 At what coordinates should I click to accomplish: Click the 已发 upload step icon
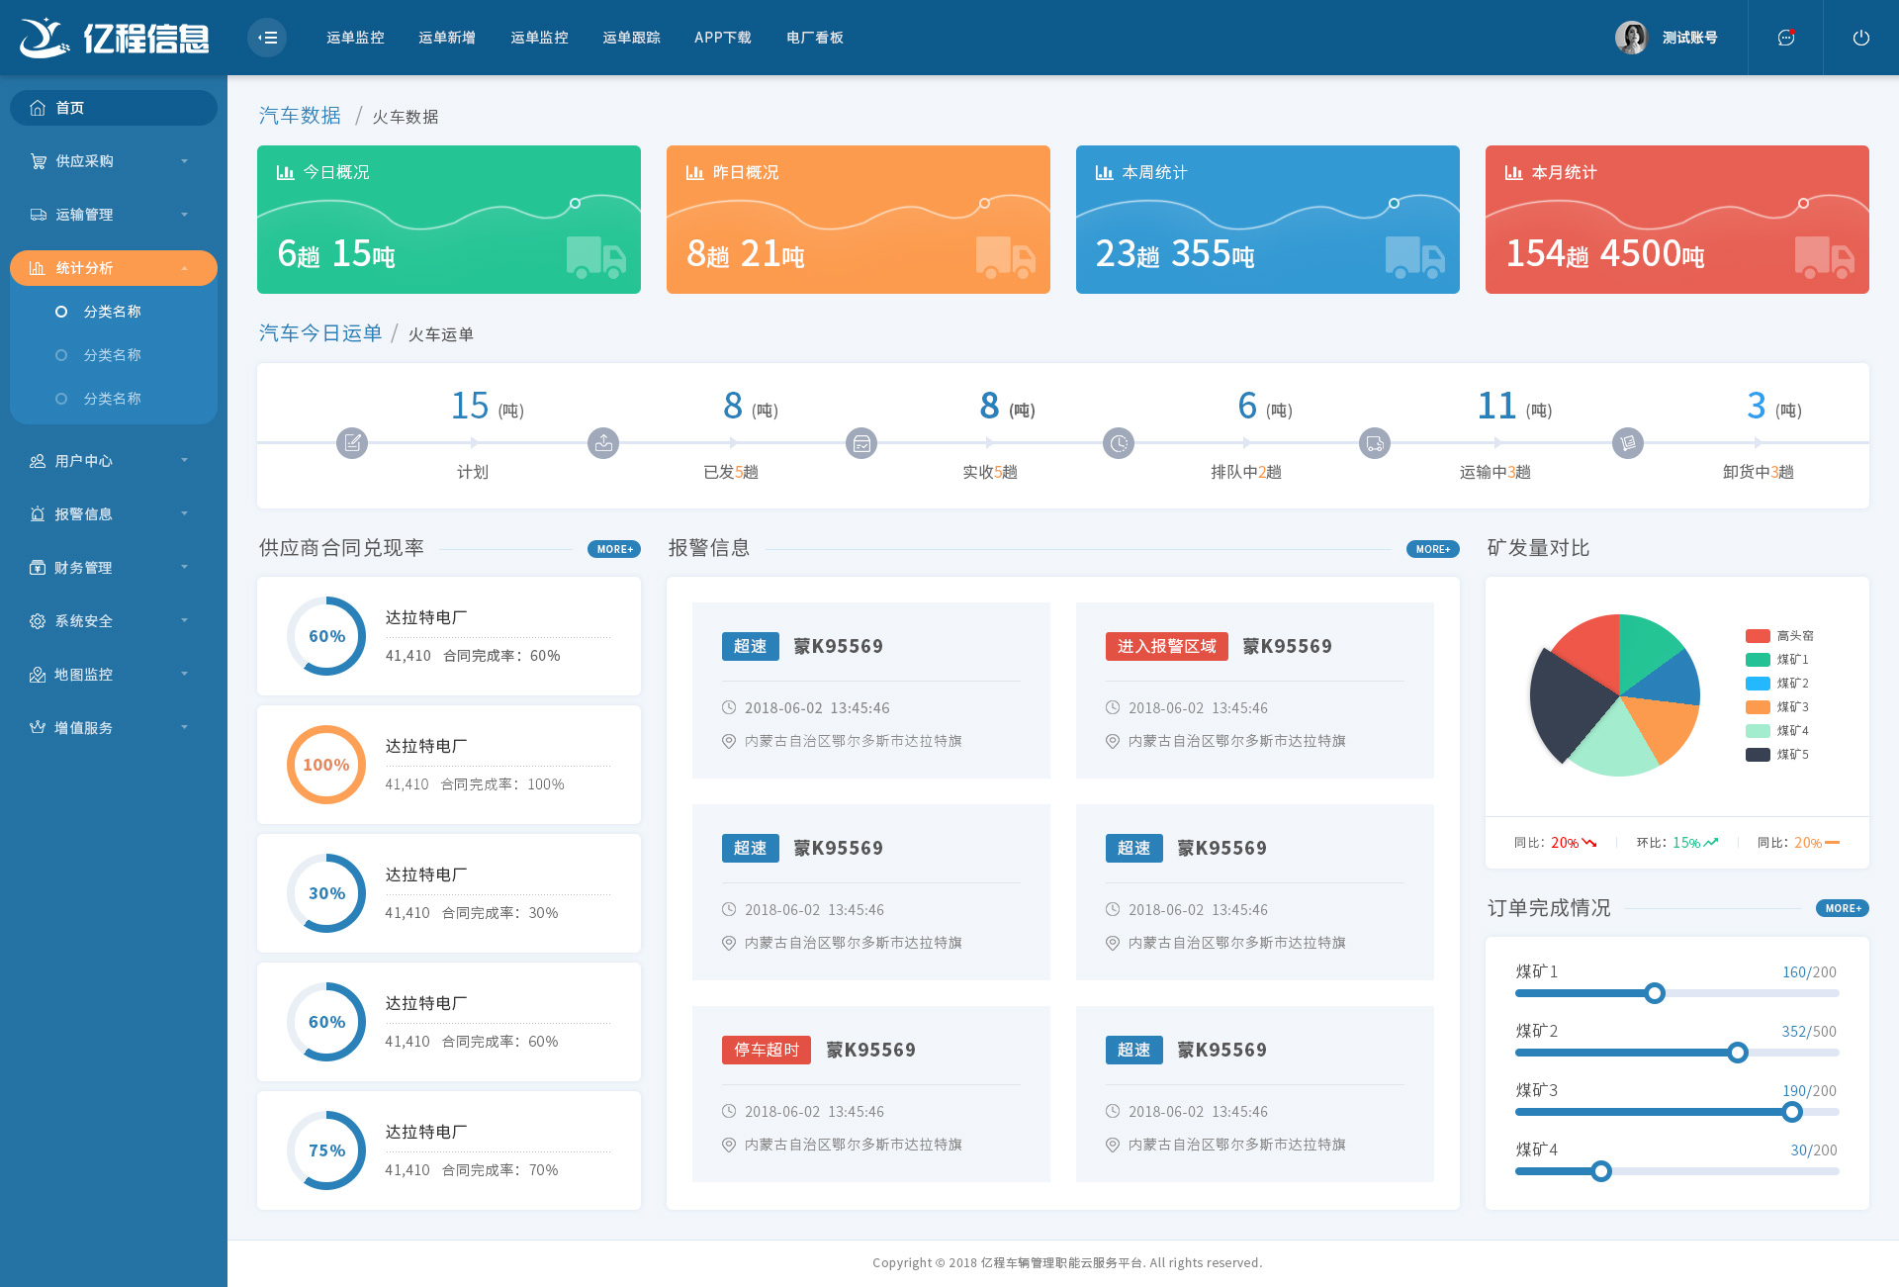(603, 443)
